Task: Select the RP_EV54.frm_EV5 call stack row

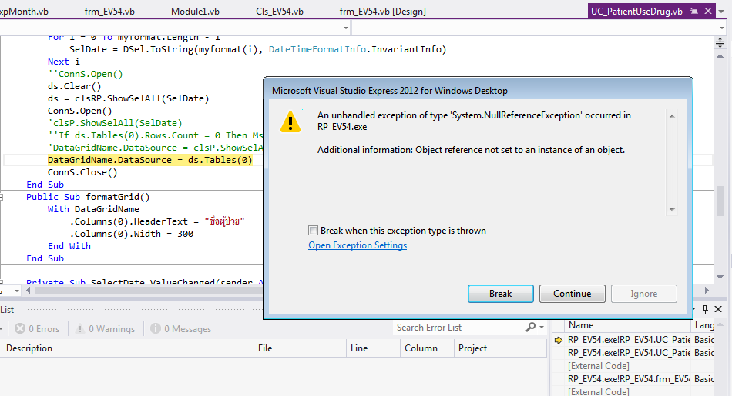Action: (629, 379)
